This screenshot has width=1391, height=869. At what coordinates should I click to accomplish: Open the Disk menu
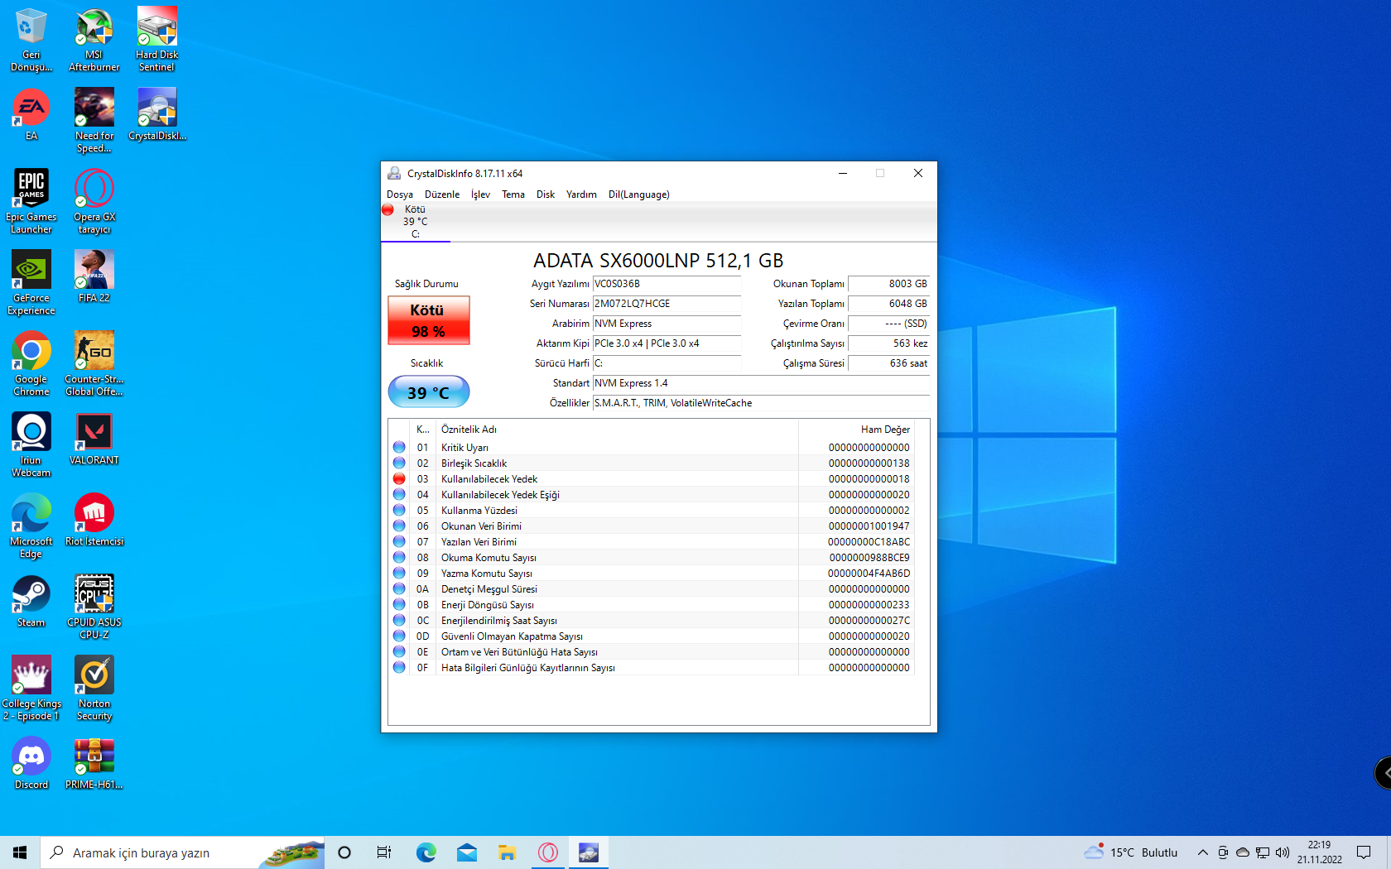(x=545, y=194)
